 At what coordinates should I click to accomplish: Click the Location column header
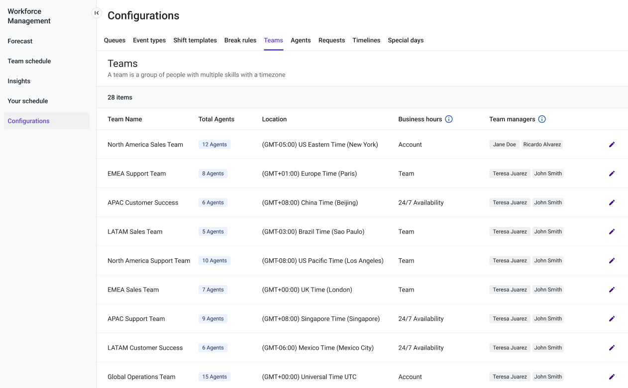click(x=274, y=119)
